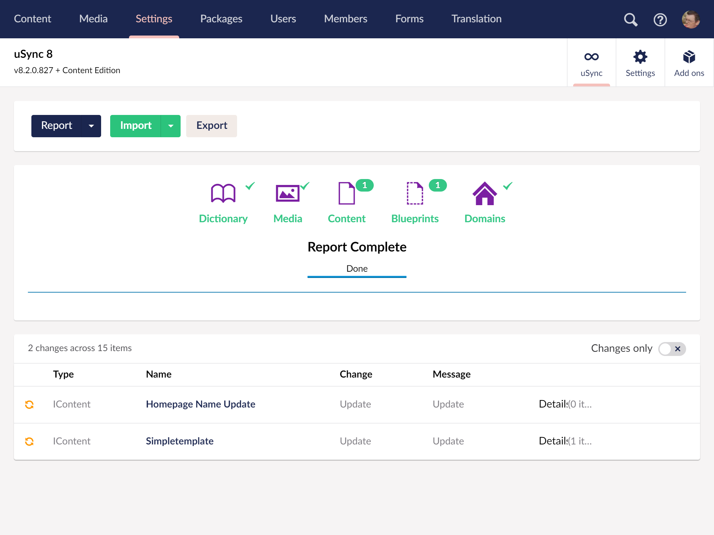The image size is (714, 535).
Task: Go to the Packages section
Action: [221, 19]
